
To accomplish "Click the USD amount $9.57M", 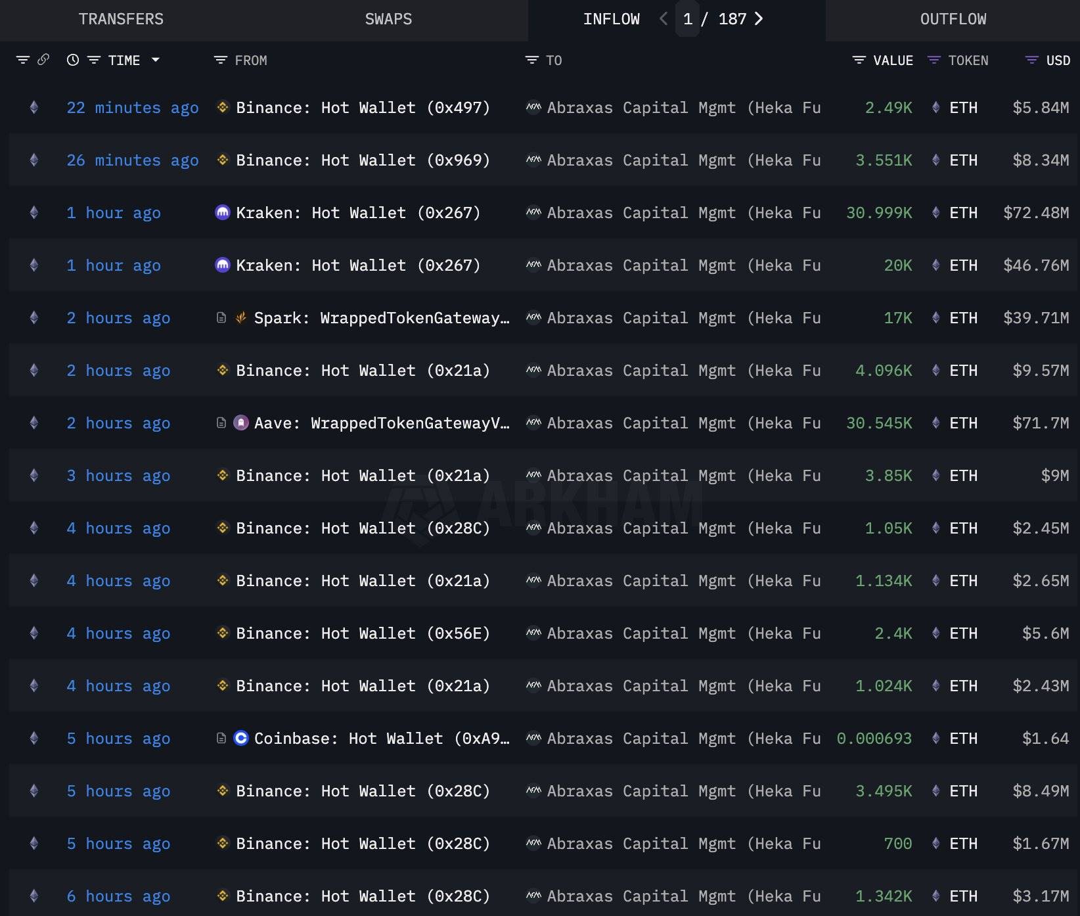I will (1041, 371).
